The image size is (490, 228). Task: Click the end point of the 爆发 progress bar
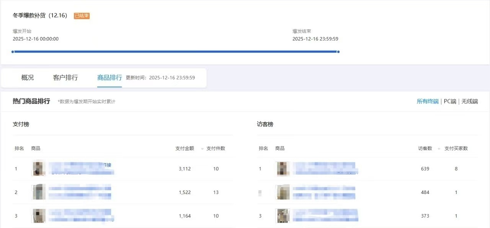click(x=338, y=52)
